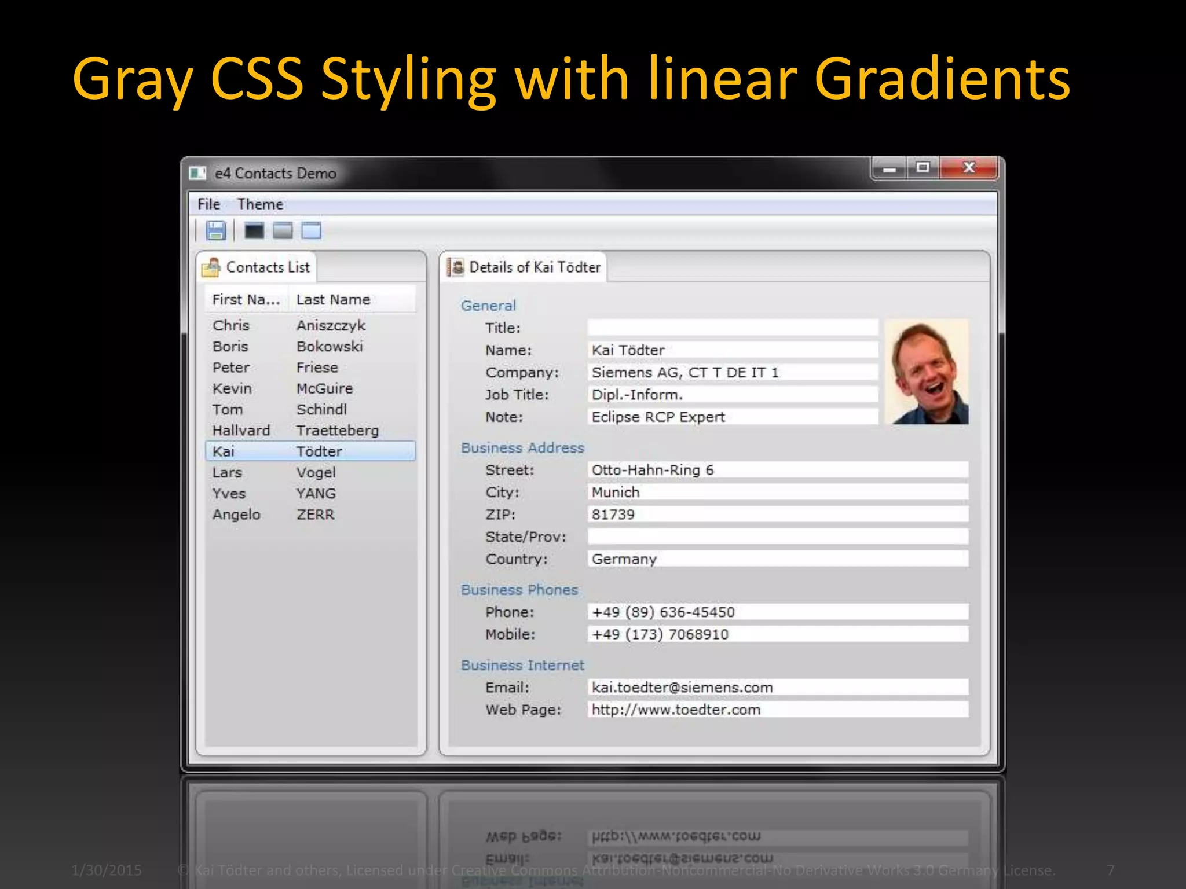Switch to the gray theme toolbar icon
Screen dimensions: 1186x889
coord(283,230)
